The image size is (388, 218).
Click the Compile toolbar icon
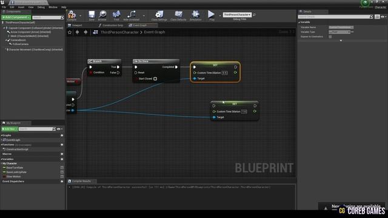click(72, 15)
